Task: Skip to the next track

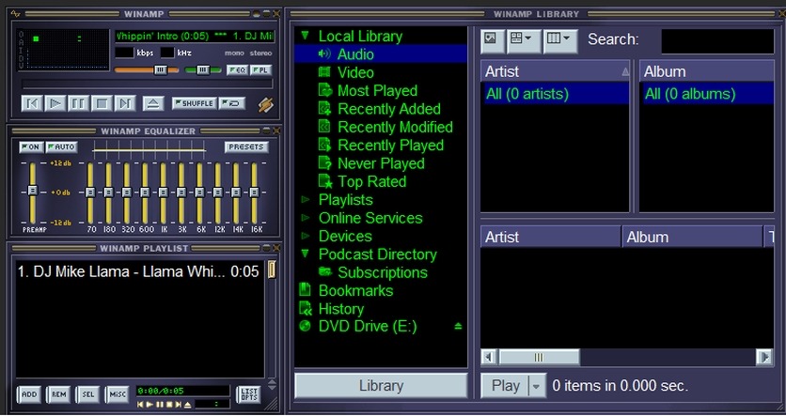Action: pyautogui.click(x=125, y=103)
